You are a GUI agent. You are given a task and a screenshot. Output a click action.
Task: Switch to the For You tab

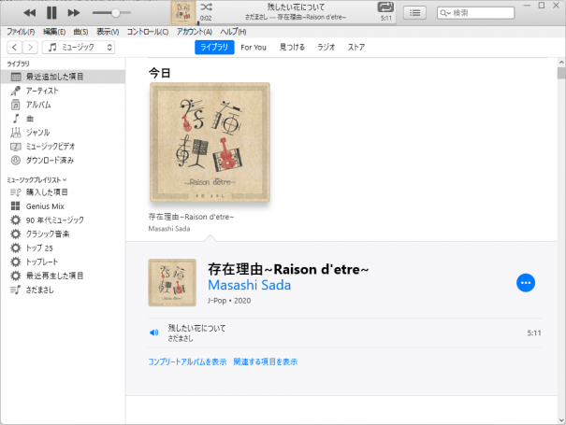pos(253,47)
